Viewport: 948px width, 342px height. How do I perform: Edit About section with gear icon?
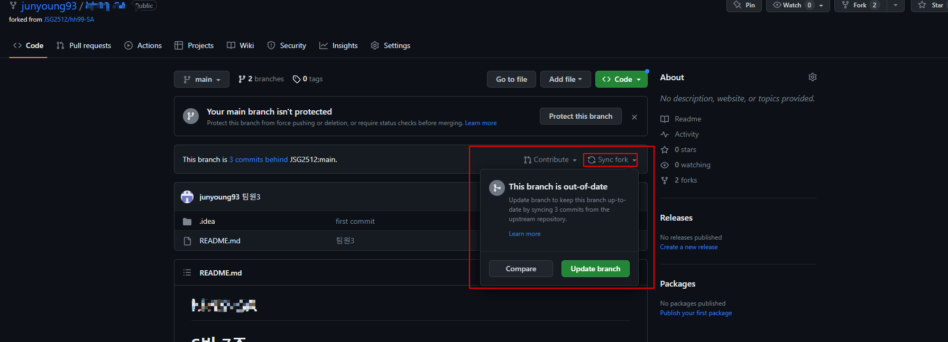(813, 77)
